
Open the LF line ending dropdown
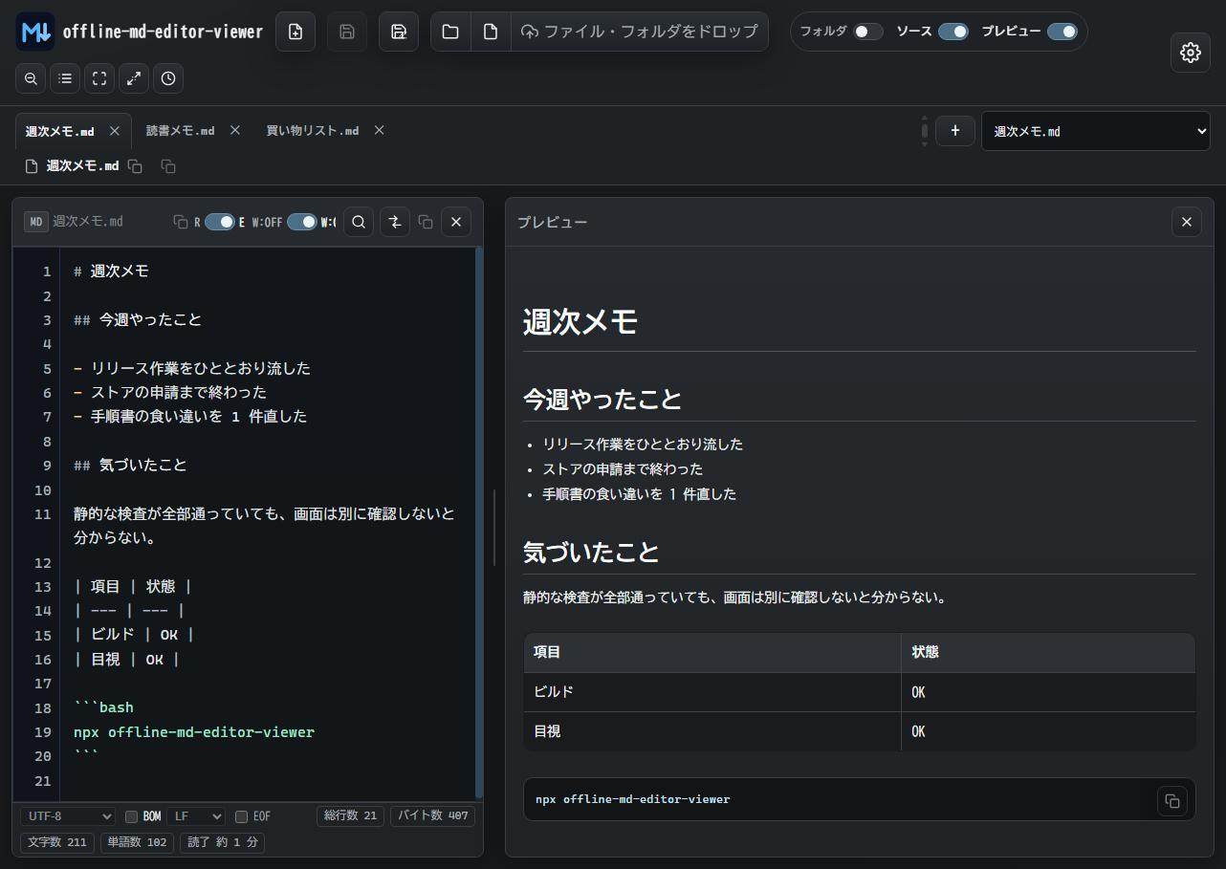(x=196, y=816)
